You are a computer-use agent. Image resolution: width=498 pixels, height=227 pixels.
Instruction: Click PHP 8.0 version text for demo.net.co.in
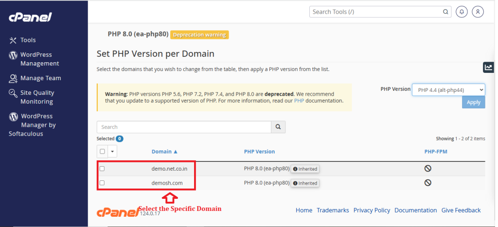tap(267, 169)
